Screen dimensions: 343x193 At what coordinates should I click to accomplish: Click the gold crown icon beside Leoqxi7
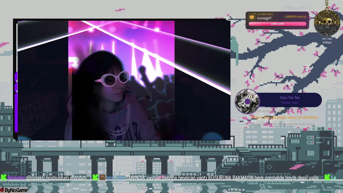click(x=252, y=17)
